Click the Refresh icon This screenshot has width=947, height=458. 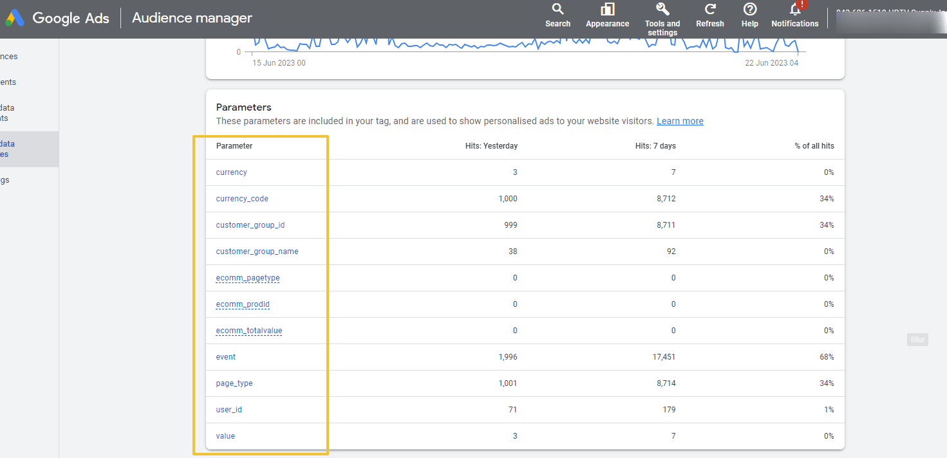pos(710,10)
